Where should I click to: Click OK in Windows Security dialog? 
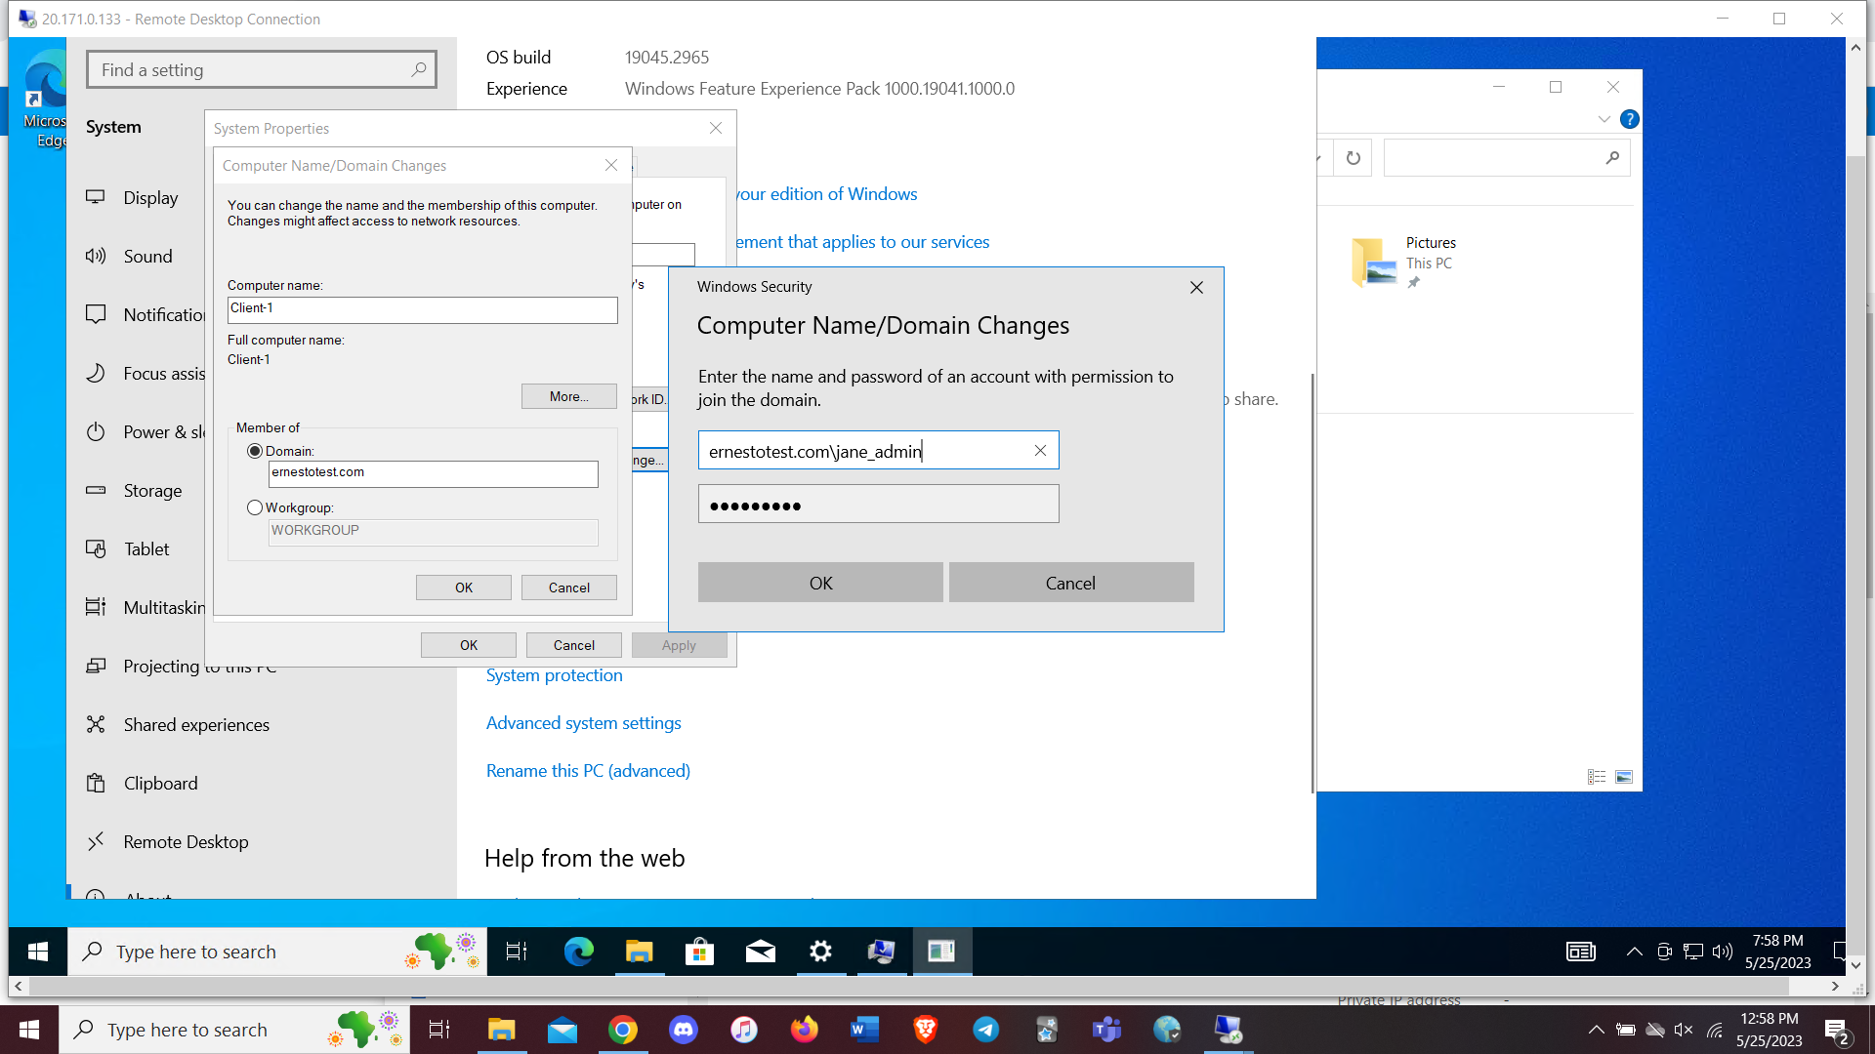click(x=820, y=583)
